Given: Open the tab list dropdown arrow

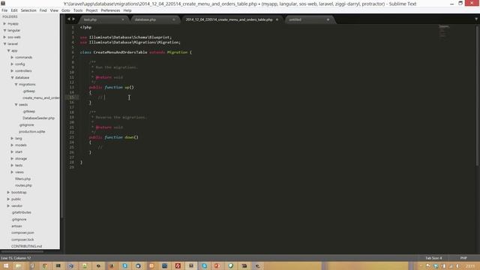Looking at the screenshot, I should point(476,19).
